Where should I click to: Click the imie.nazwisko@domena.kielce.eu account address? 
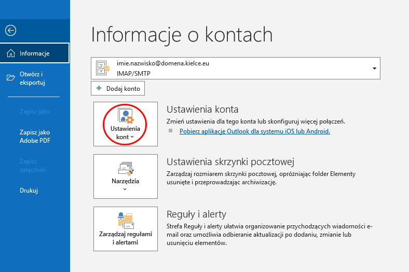coord(163,63)
